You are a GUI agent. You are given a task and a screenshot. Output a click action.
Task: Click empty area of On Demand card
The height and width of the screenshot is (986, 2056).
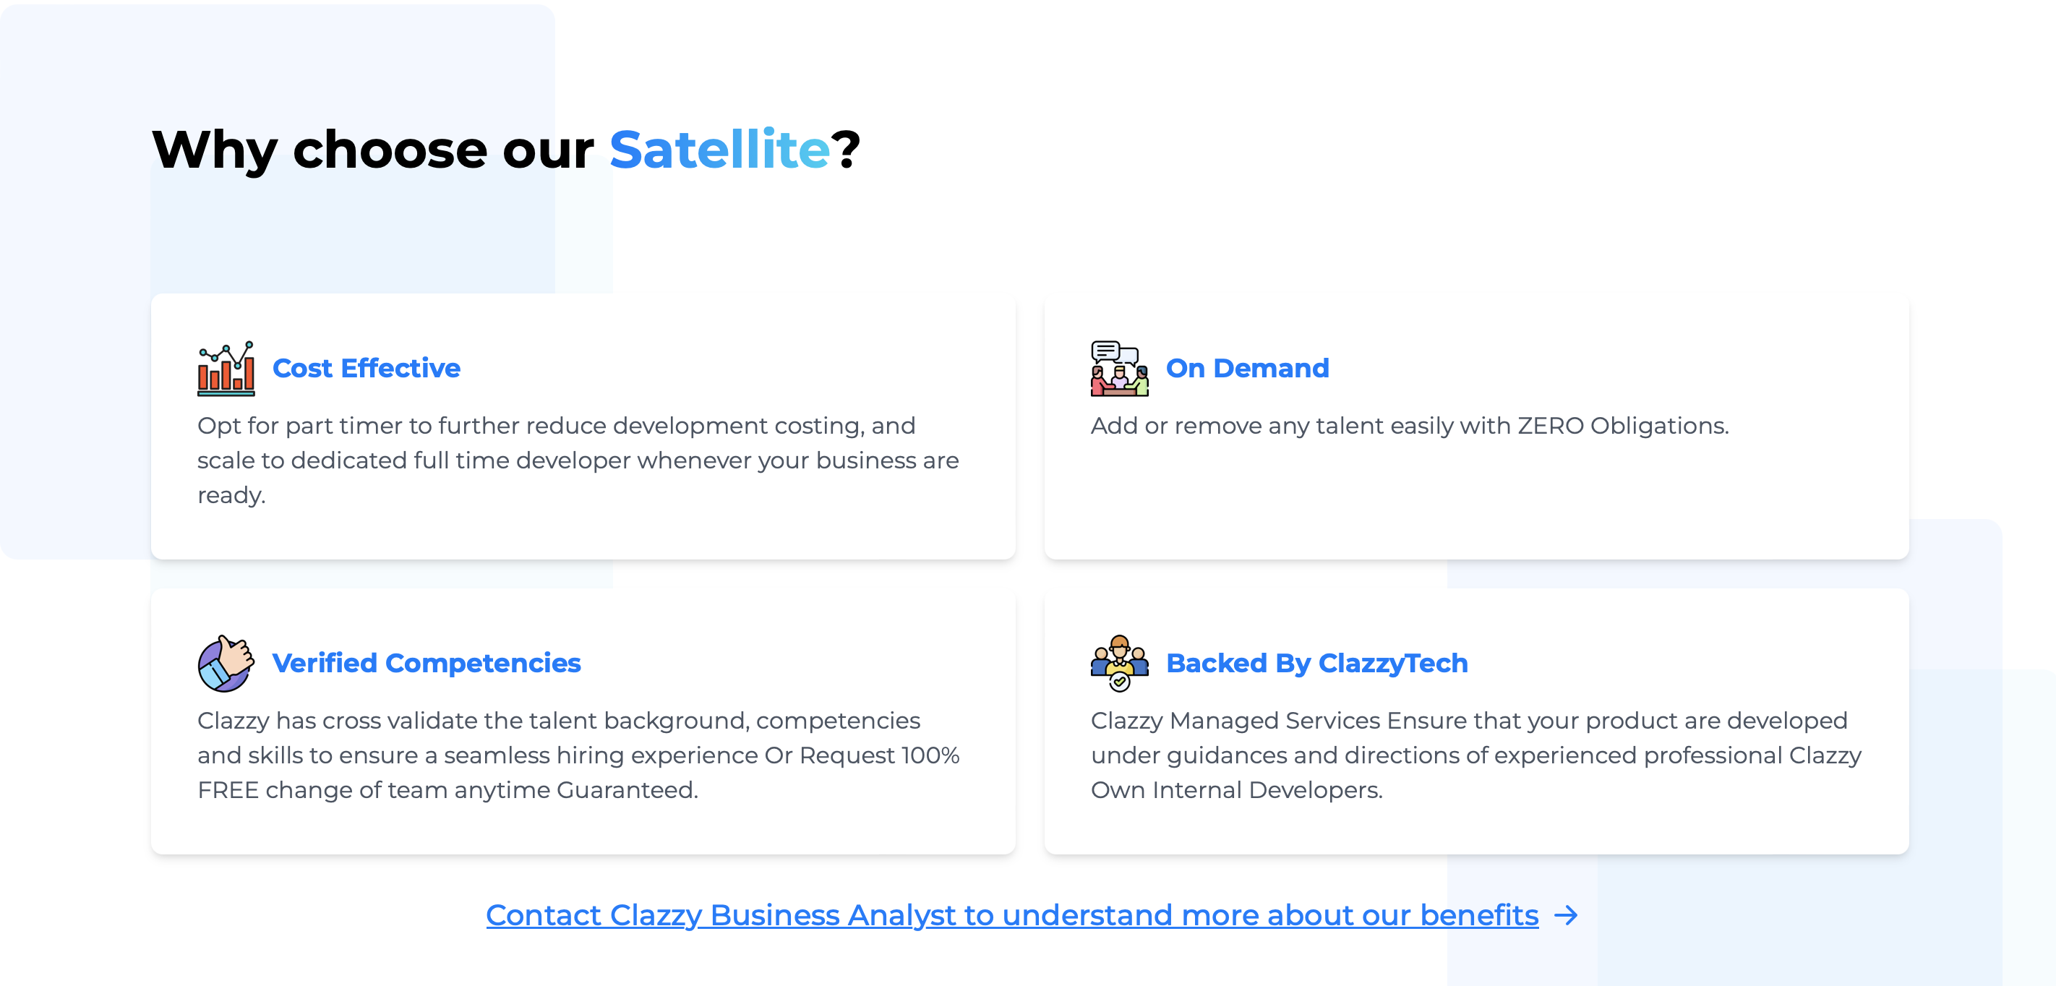pyautogui.click(x=1476, y=503)
